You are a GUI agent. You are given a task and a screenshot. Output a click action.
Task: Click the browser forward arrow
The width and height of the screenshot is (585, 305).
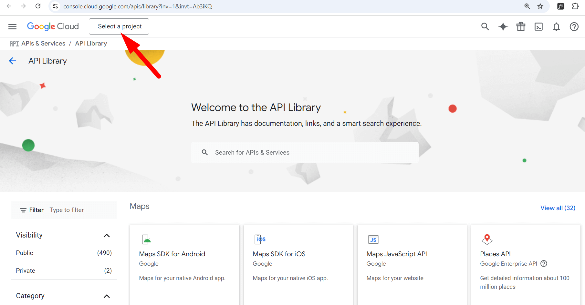pos(23,6)
